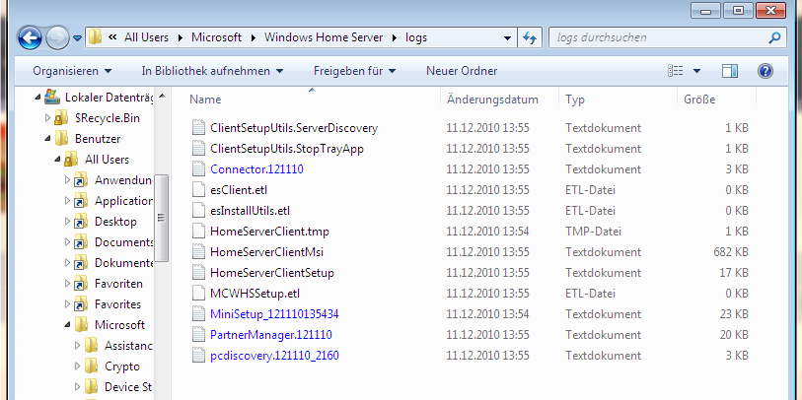
Task: Click the search magnifier icon
Action: [x=774, y=37]
